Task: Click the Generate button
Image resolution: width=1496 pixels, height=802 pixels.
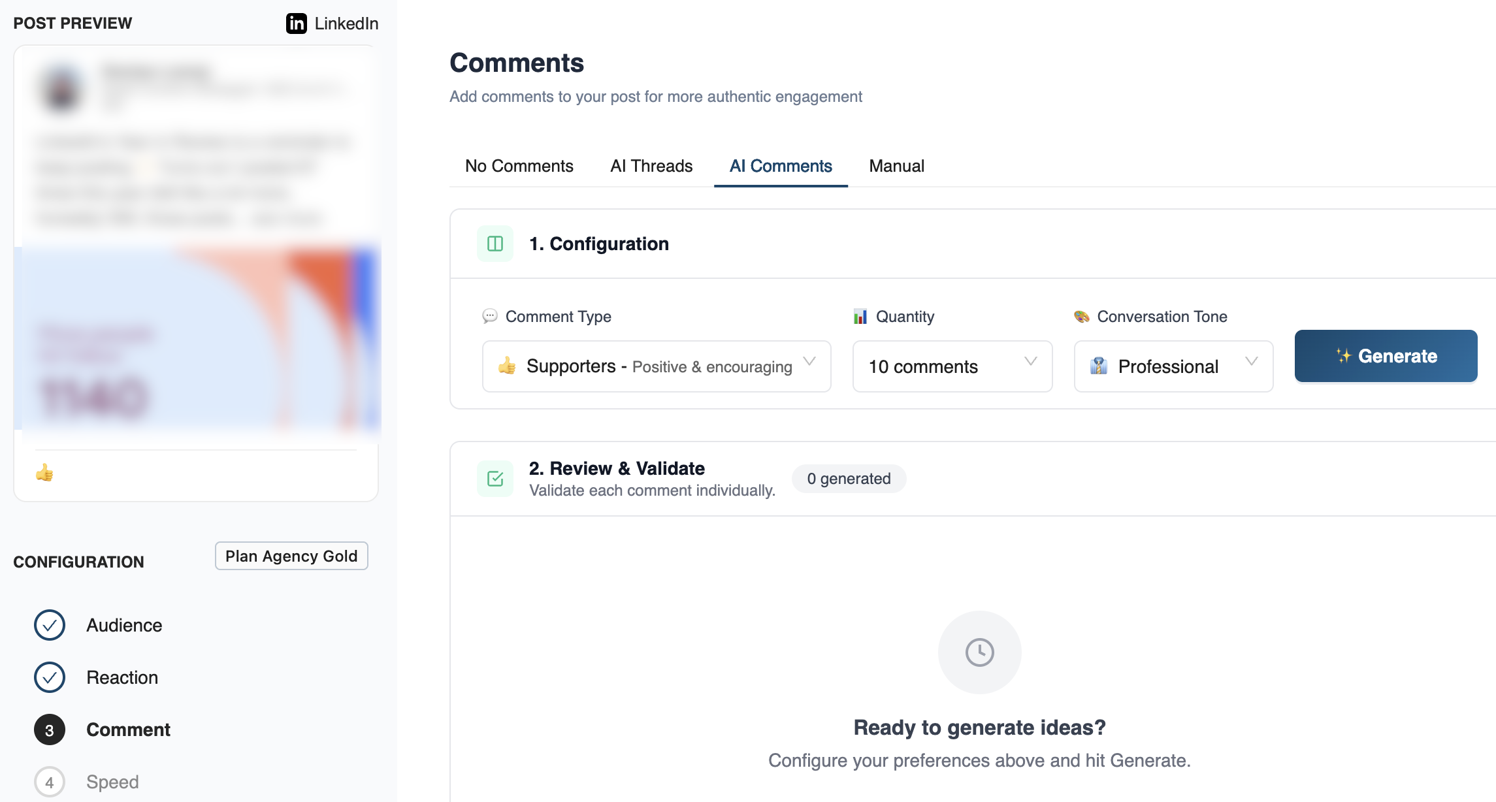Action: [1386, 356]
